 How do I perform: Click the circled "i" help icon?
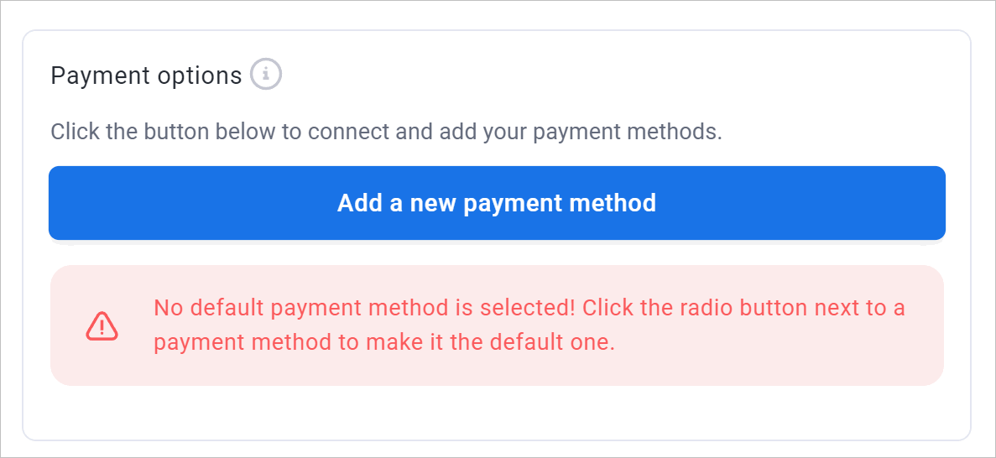click(x=265, y=75)
